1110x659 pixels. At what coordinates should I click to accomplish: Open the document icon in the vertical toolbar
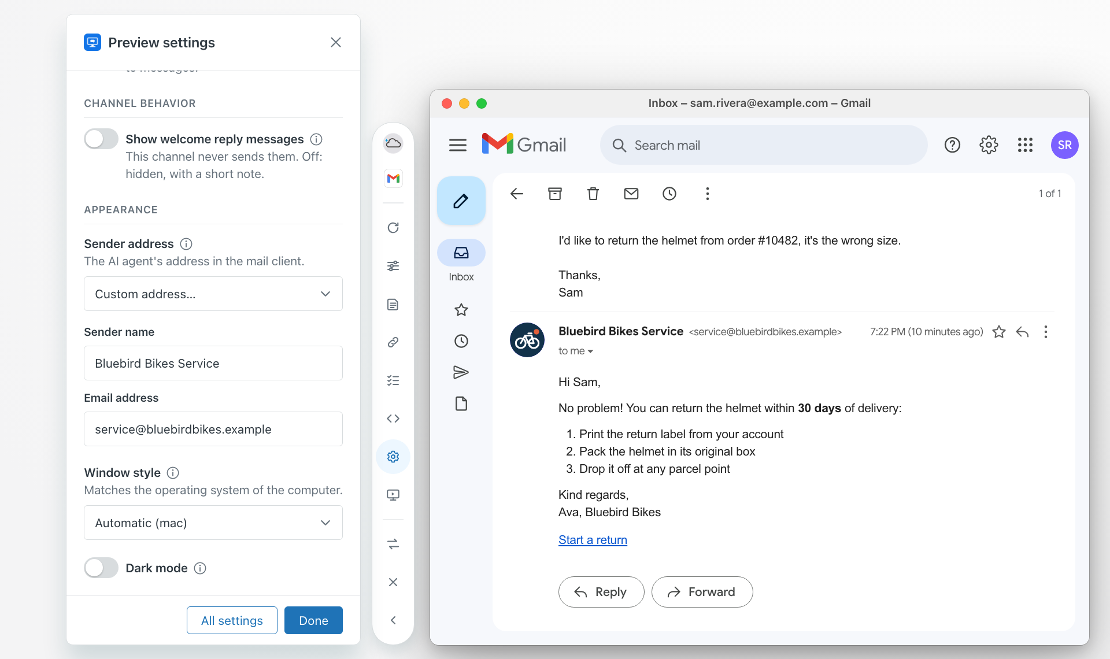(x=393, y=305)
